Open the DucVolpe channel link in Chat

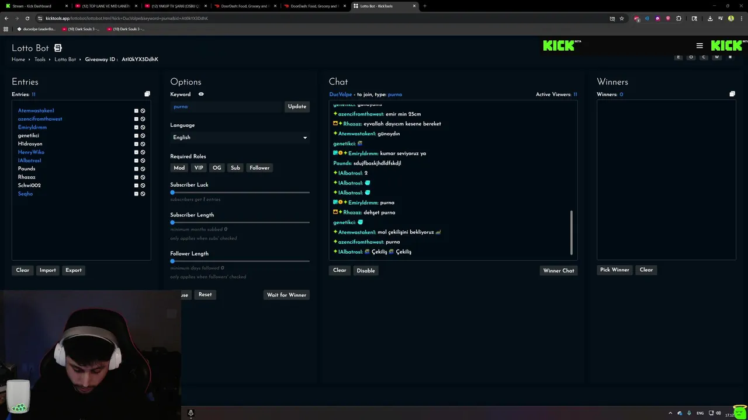click(x=341, y=94)
